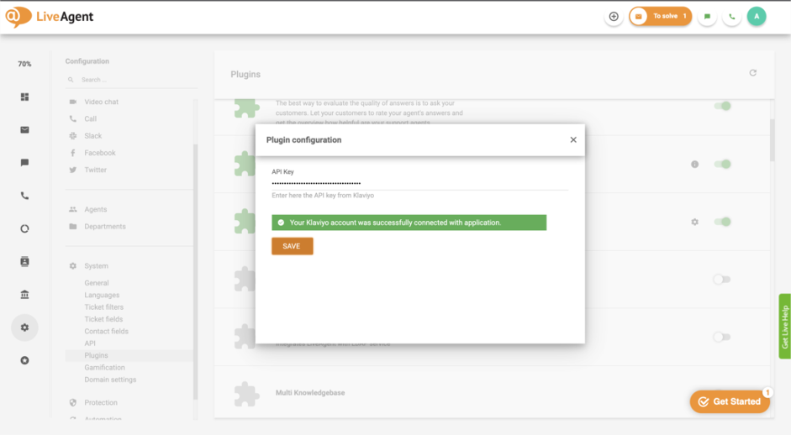This screenshot has height=435, width=791.
Task: Click Multi Knowledgebase plugin title
Action: coord(310,393)
